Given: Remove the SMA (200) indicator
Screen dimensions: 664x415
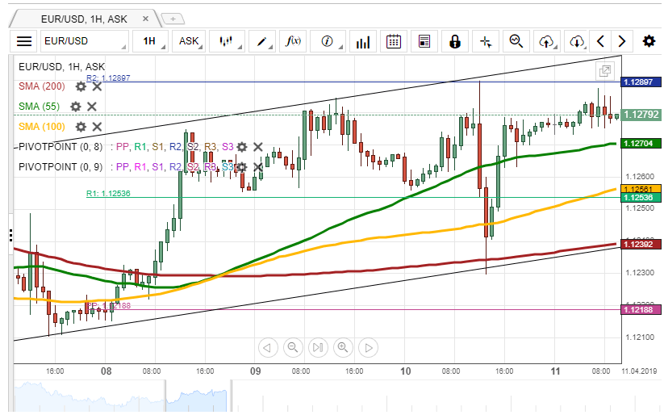Looking at the screenshot, I should [97, 86].
